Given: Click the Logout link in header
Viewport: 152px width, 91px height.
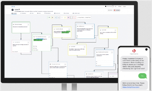Looking at the screenshot, I should 124,7.
